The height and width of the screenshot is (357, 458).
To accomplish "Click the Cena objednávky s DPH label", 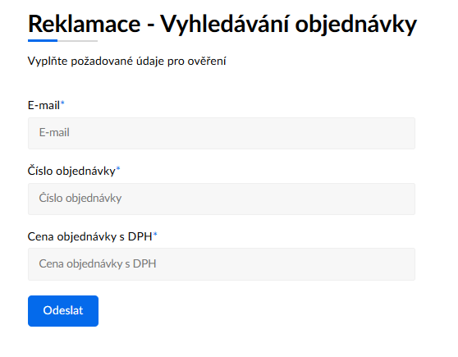I will (90, 236).
